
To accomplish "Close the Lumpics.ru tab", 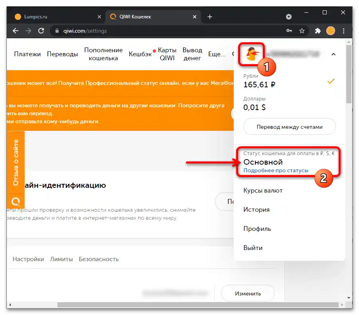I will click(99, 17).
